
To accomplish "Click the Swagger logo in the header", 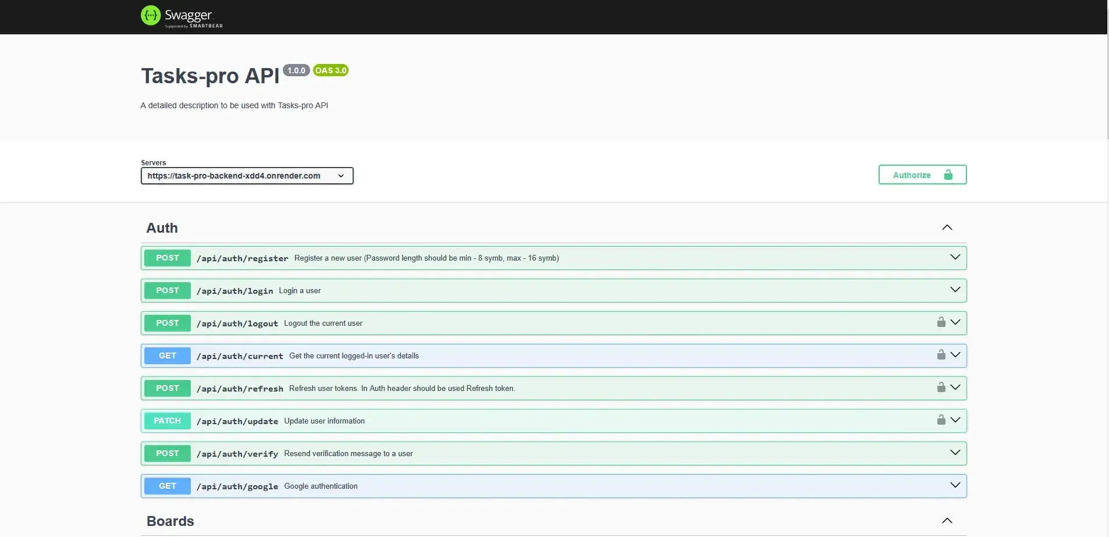I will coord(181,16).
